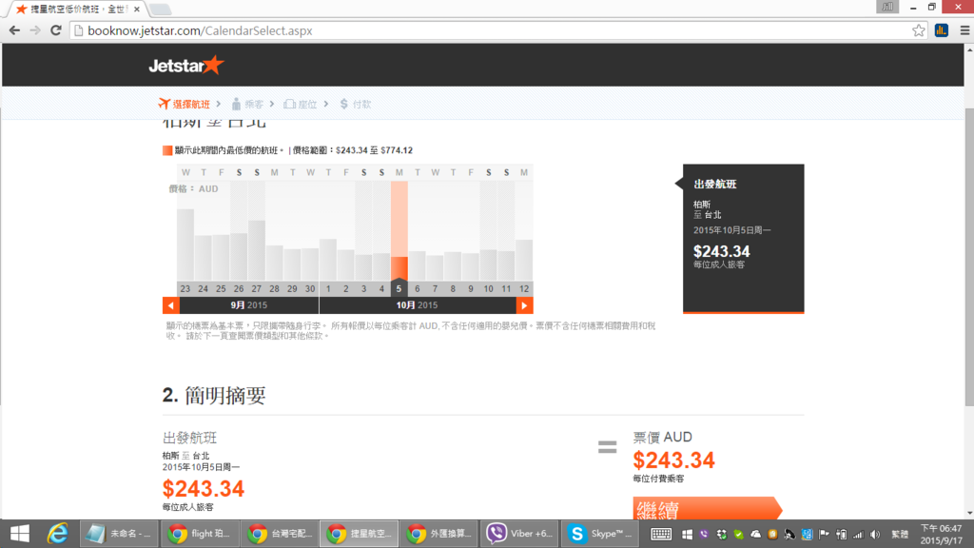Open the Windows Start button
The height and width of the screenshot is (548, 974).
[x=20, y=534]
